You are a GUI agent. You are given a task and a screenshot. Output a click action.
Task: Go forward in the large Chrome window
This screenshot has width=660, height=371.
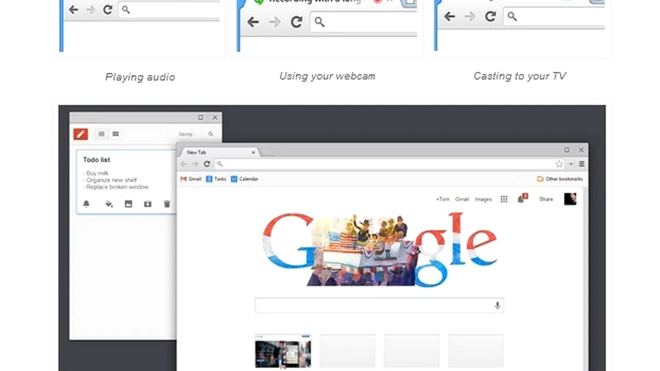click(195, 164)
